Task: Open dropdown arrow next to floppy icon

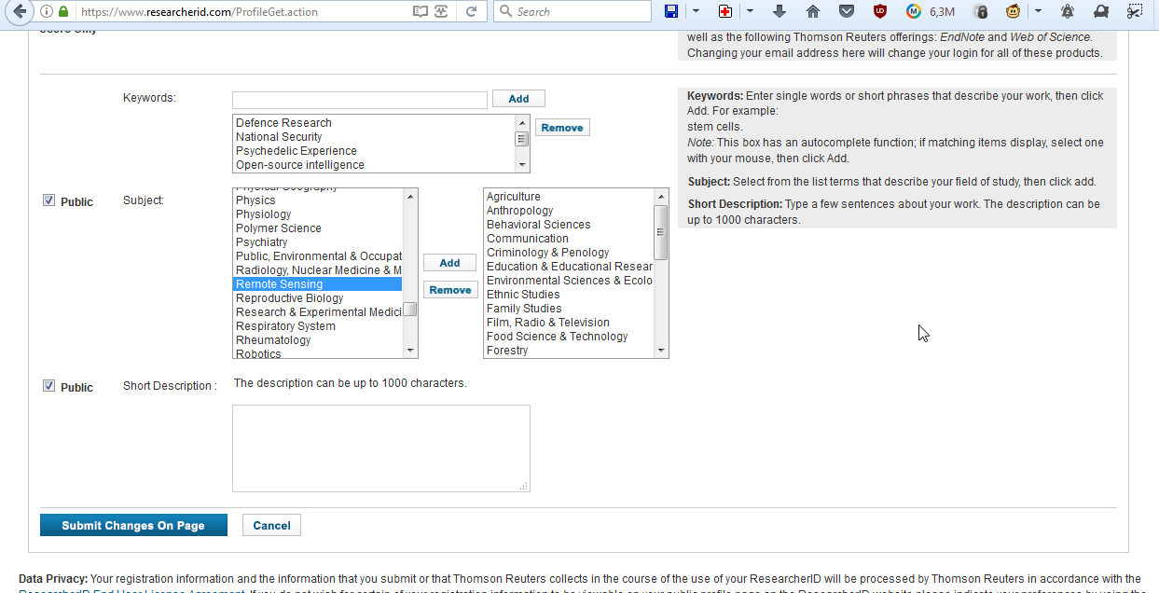Action: 696,11
